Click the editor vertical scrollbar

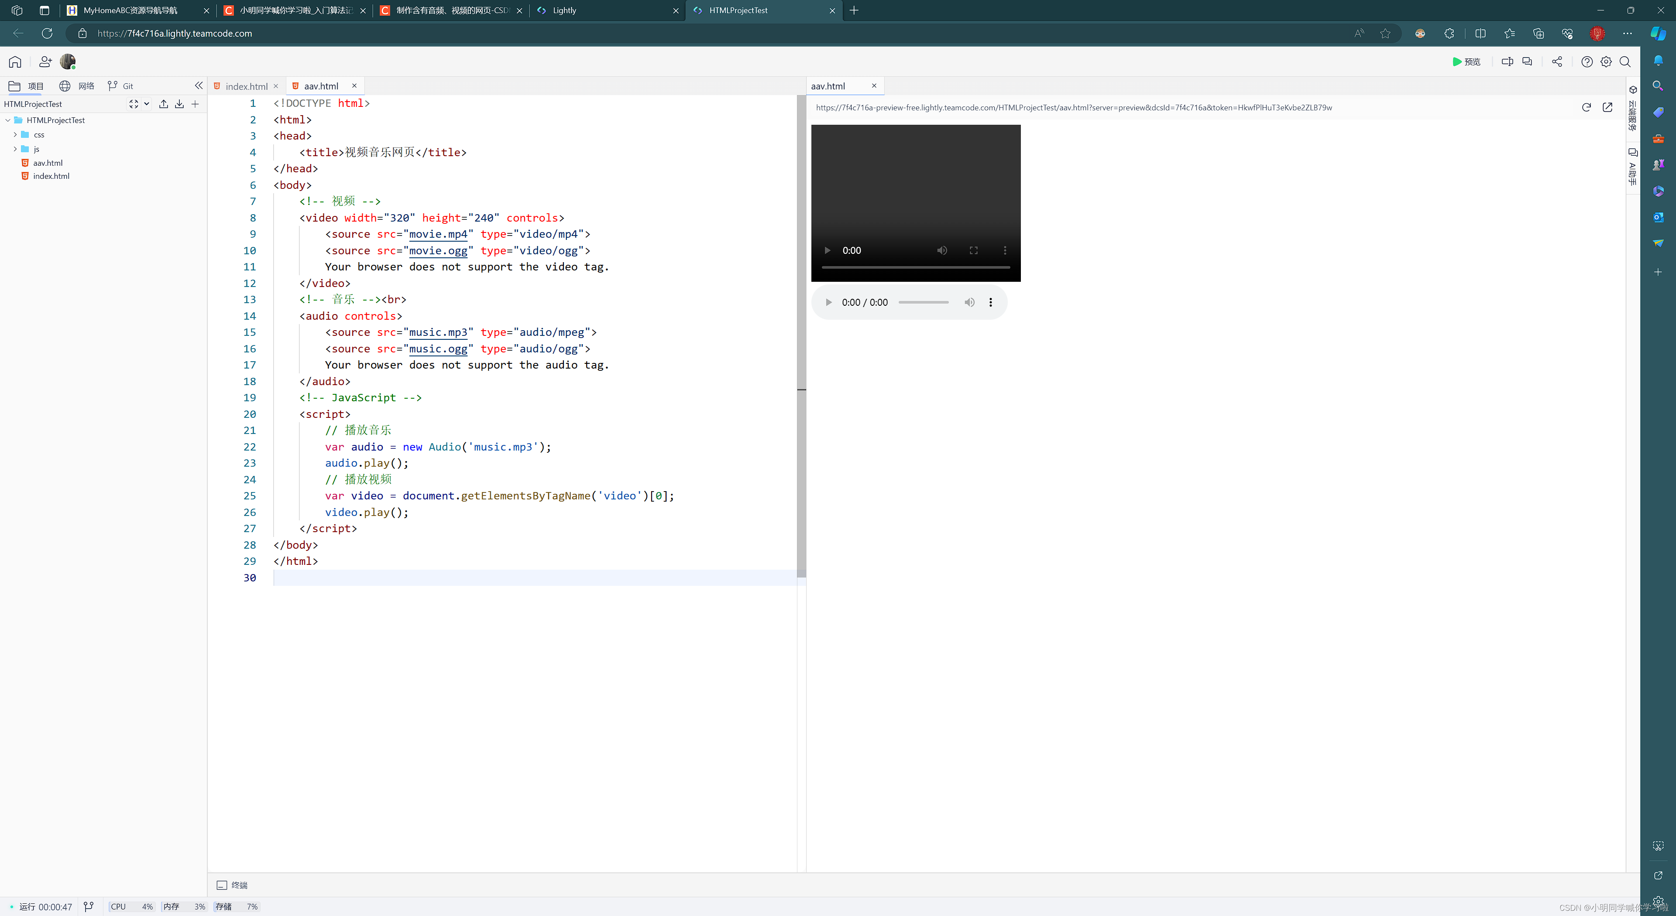(801, 335)
